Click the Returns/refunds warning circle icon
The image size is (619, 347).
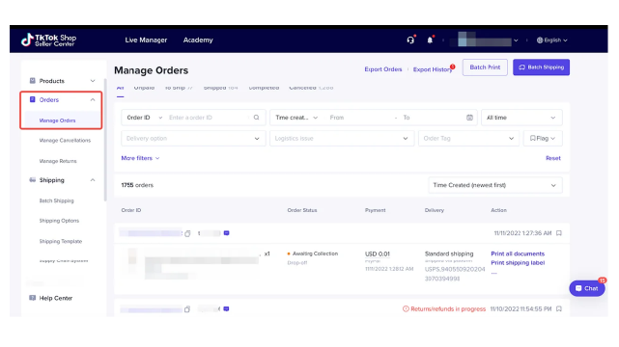(406, 308)
